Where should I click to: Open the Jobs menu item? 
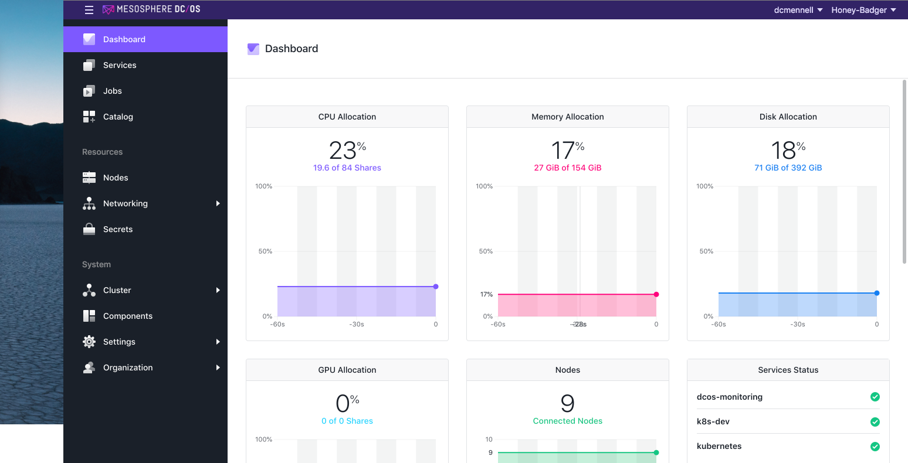[x=145, y=91]
